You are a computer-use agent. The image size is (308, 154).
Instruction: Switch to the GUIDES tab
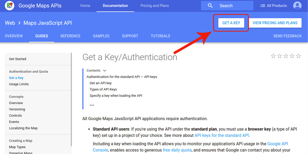(42, 36)
